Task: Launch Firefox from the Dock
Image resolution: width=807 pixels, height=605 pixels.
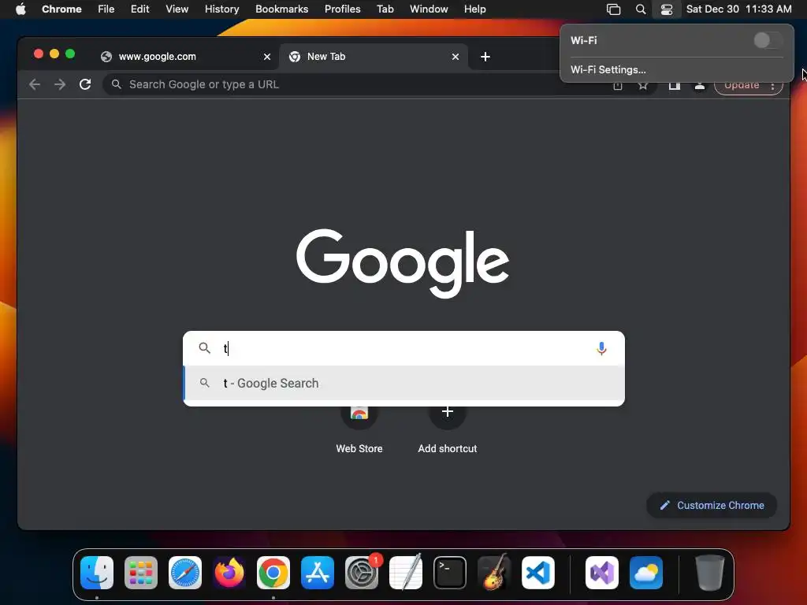Action: (x=229, y=573)
